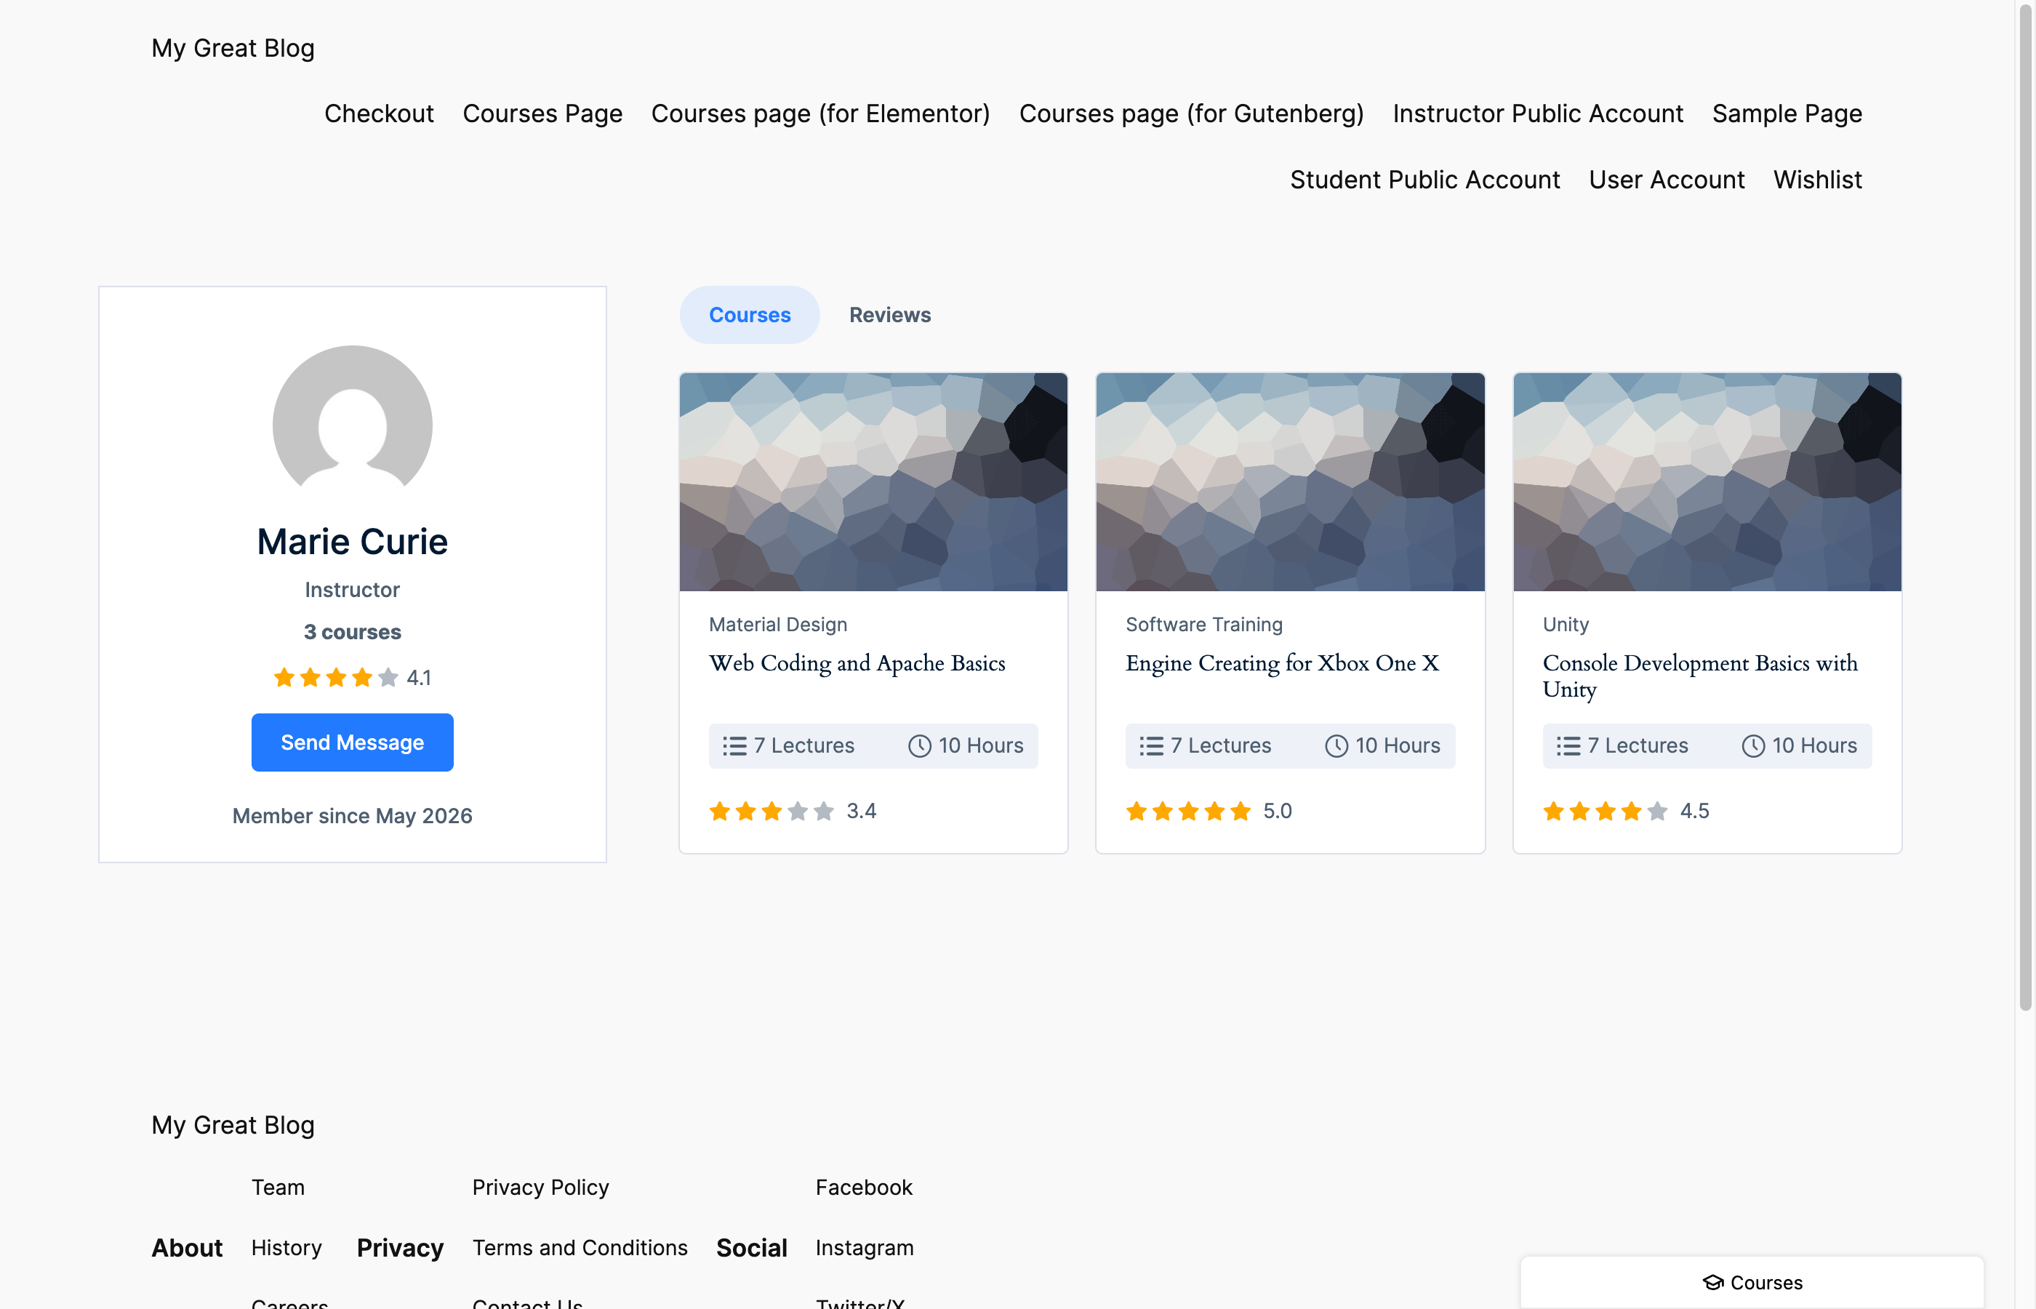Image resolution: width=2036 pixels, height=1309 pixels.
Task: Click the floating Courses button
Action: coord(1752,1283)
